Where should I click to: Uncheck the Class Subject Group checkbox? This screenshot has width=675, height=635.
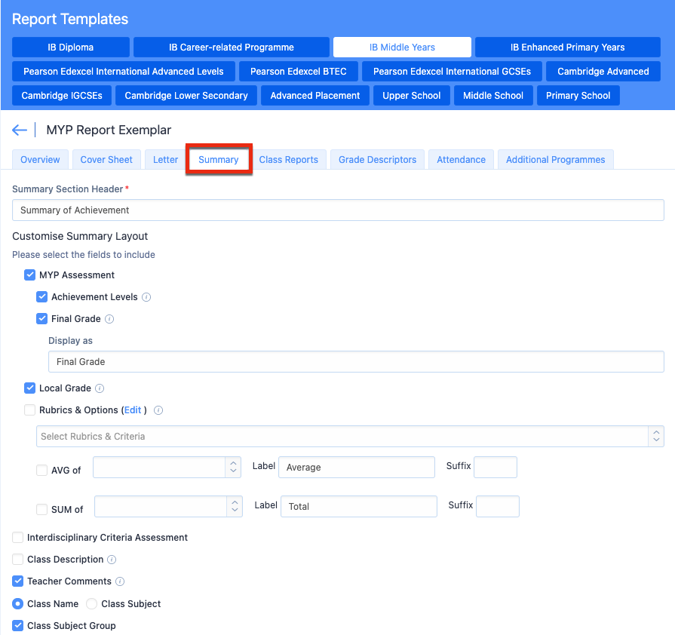pos(17,626)
